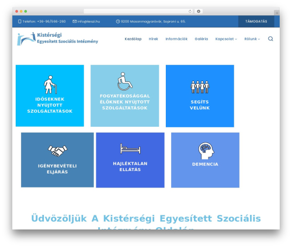The image size is (292, 247).
Task: Open Fogyatékossággal élőknek nyújtott szolgáltatások tile
Action: (x=125, y=96)
